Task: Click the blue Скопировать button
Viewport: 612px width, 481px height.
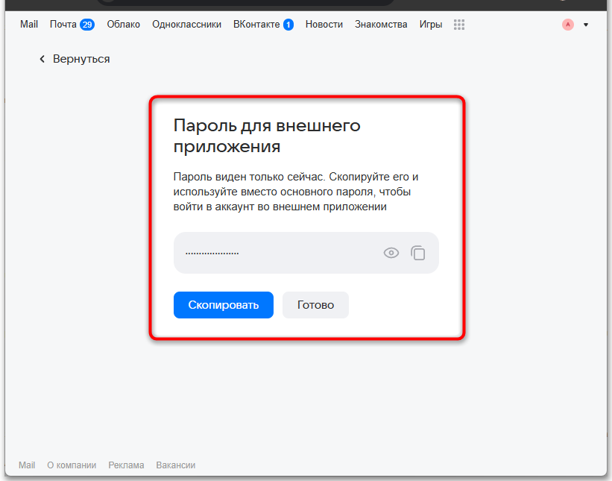Action: click(223, 305)
